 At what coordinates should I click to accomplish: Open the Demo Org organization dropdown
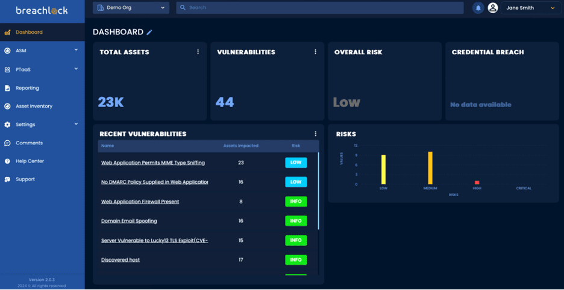point(131,8)
